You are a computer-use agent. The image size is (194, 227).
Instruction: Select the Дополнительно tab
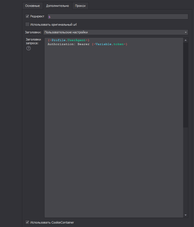57,6
